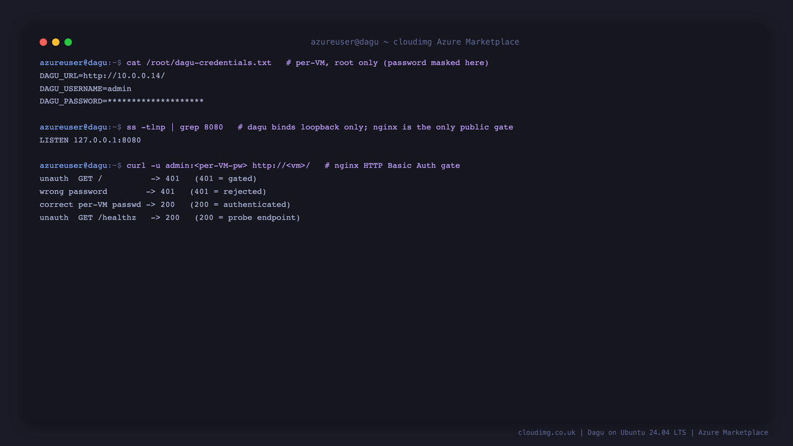Click the line 'DAGU_USERNAME=admin'
Screen dimensions: 793x446
85,89
